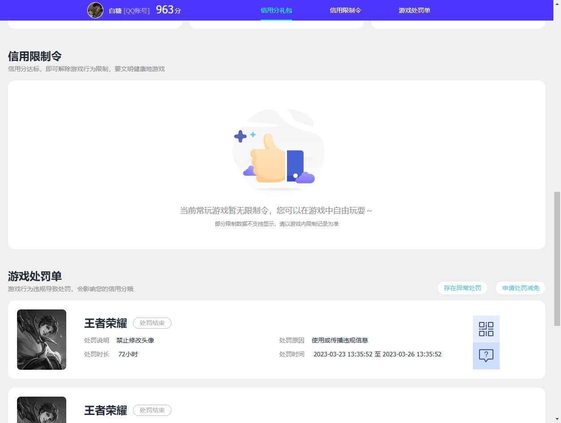This screenshot has width=561, height=423.
Task: Select the 王者荣耀 game icon on first penalty
Action: click(x=41, y=339)
